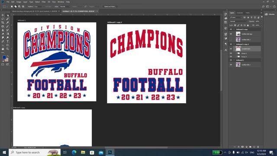Hide the Artboard 1 copy artboard

231,29
